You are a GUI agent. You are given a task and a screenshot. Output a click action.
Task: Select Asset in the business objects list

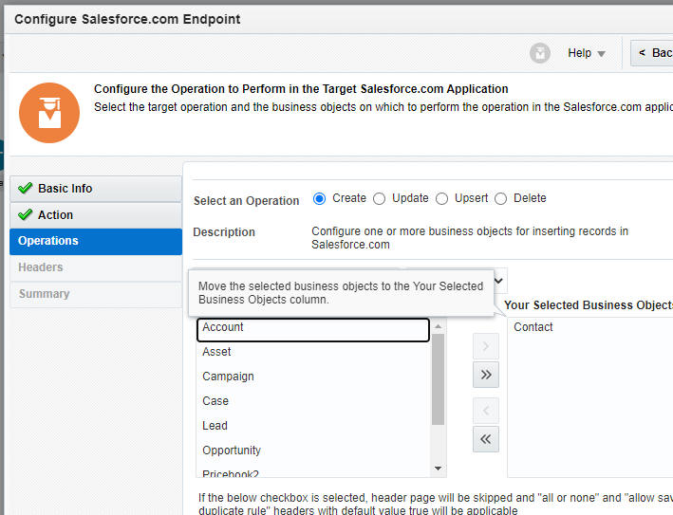pyautogui.click(x=313, y=352)
